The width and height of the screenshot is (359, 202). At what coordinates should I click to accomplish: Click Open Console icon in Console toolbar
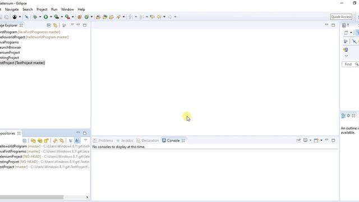click(x=316, y=140)
